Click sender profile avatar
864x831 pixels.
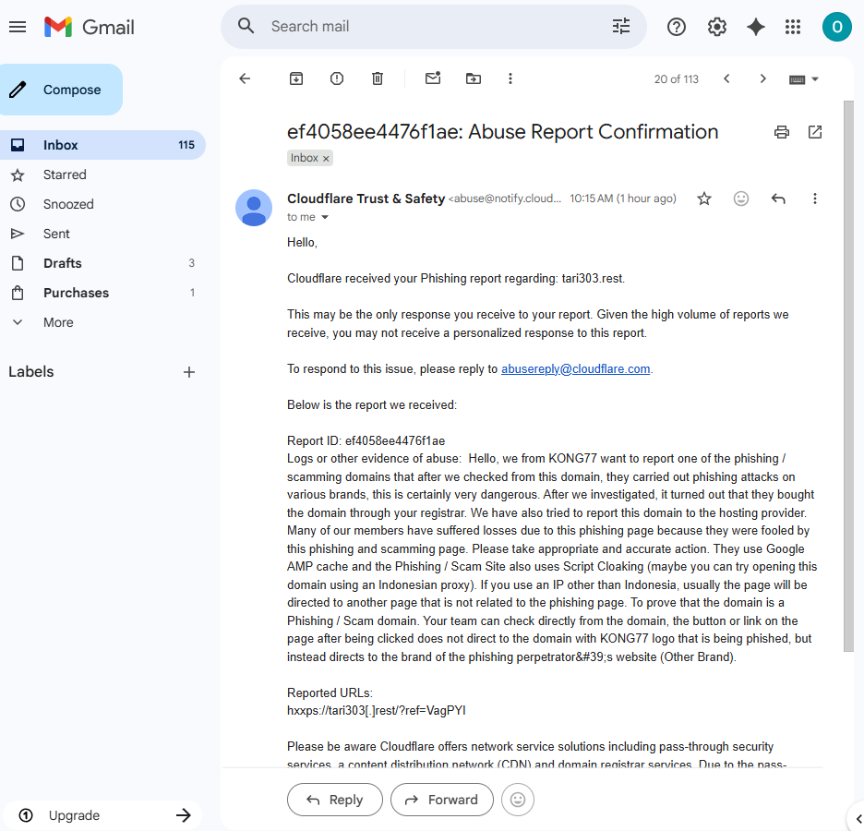[x=254, y=208]
